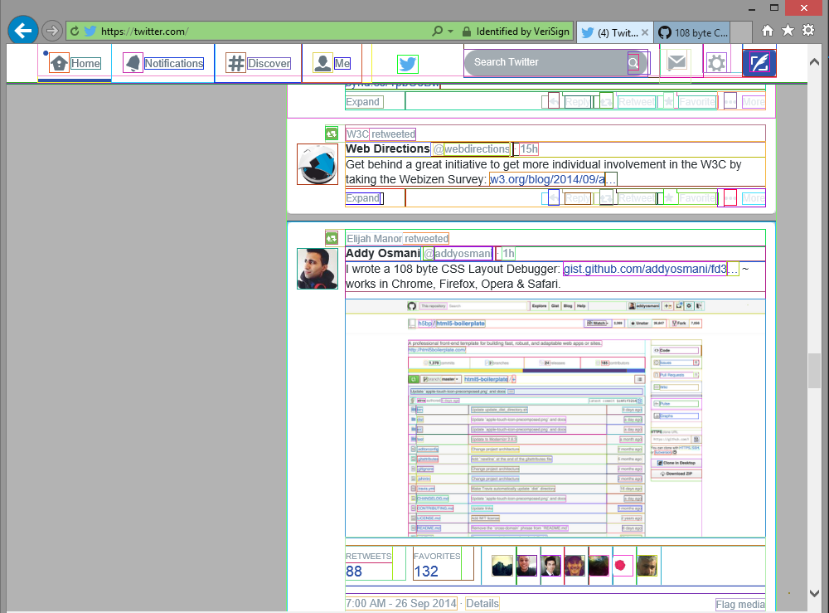The image size is (829, 613).
Task: Click the Twitter compose new tweet icon
Action: (x=759, y=63)
